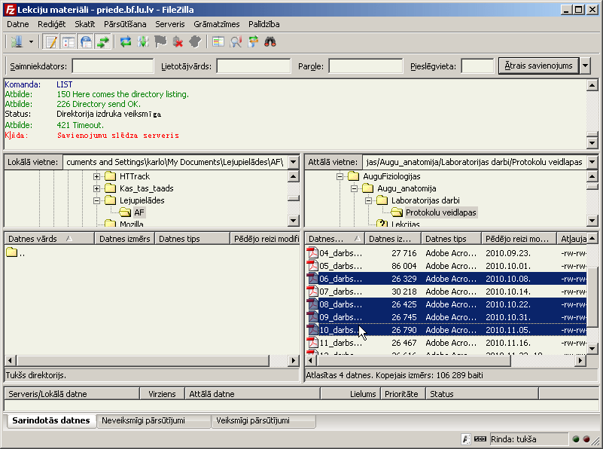The image size is (603, 449).
Task: Open the Palīdzība menu
Action: [x=263, y=24]
